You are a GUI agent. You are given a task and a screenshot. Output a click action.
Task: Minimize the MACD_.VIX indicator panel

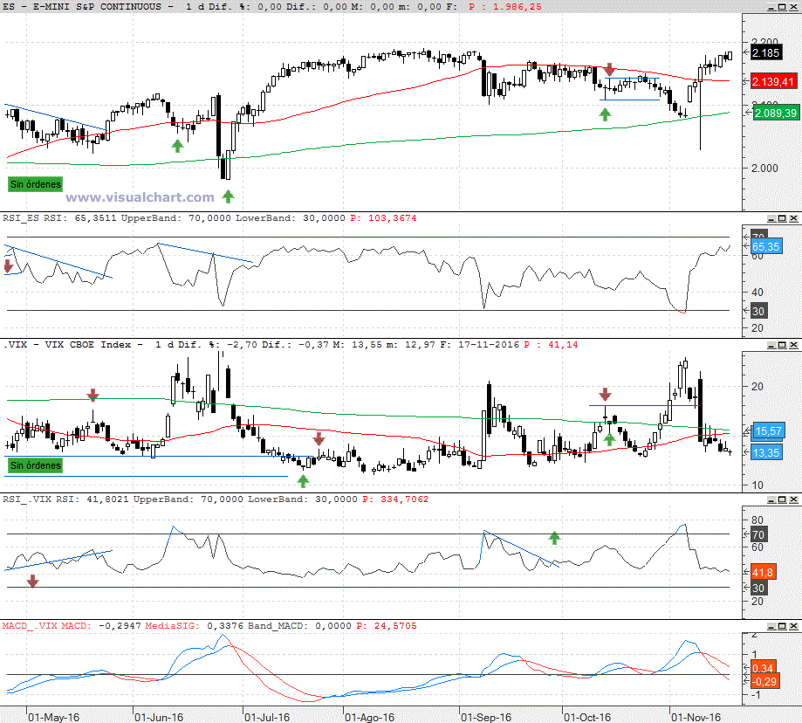(x=771, y=626)
